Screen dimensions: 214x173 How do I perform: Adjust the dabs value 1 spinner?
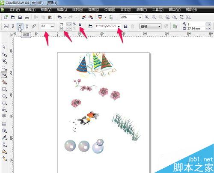pyautogui.click(x=208, y=24)
